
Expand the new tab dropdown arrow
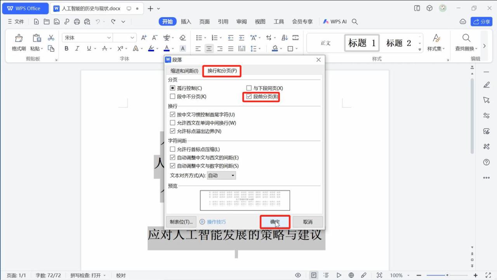[x=158, y=9]
